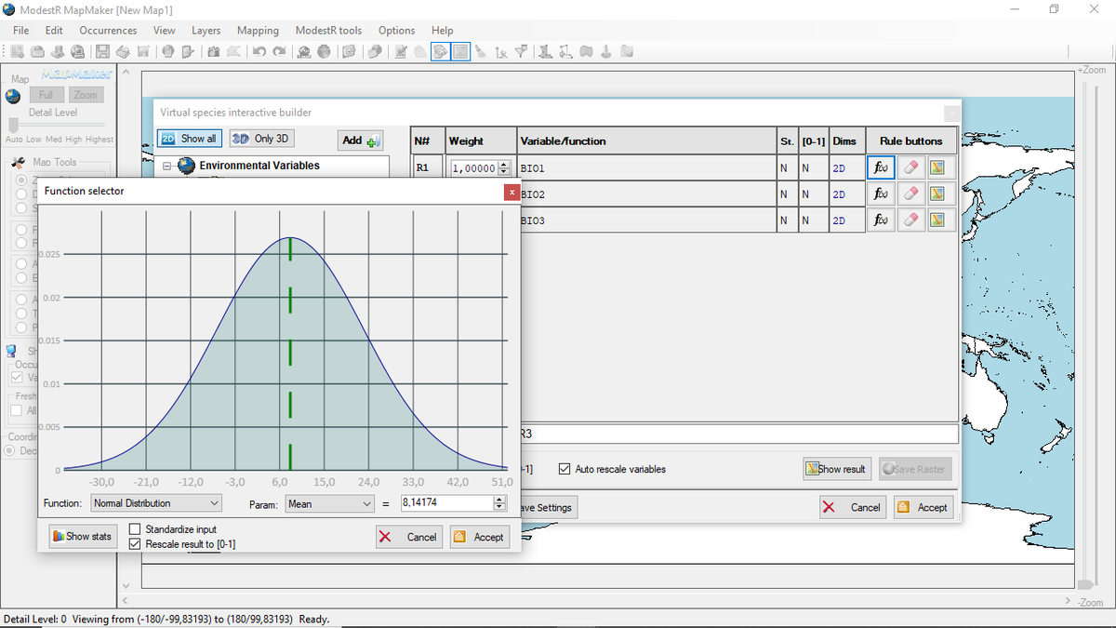
Task: Click Show stats button with chart icon
Action: point(82,536)
